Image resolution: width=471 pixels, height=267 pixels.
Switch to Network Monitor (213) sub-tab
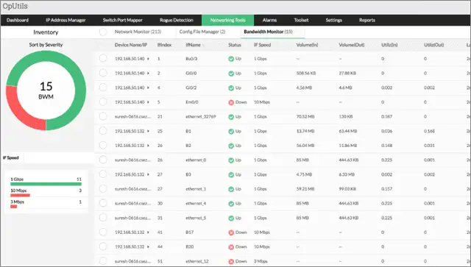point(138,32)
